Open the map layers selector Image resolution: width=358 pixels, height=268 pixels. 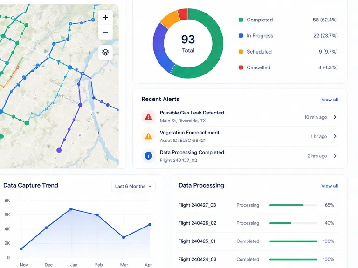coord(105,53)
